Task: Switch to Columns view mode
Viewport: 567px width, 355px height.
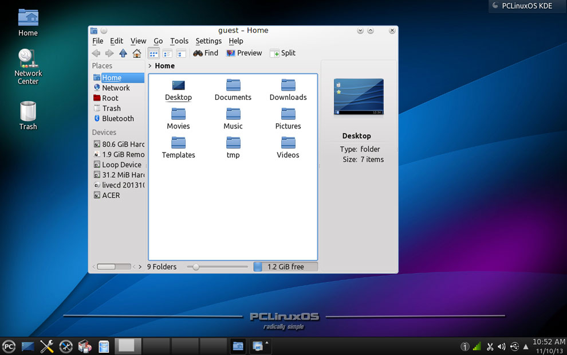Action: pyautogui.click(x=181, y=53)
